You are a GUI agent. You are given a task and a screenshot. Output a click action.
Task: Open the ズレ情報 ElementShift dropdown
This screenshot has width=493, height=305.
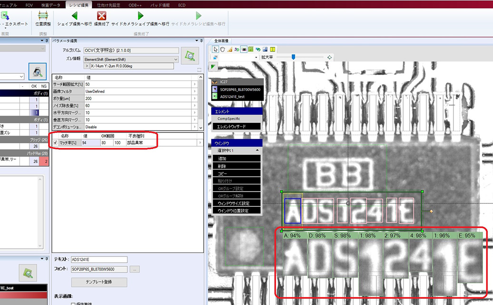pos(176,59)
